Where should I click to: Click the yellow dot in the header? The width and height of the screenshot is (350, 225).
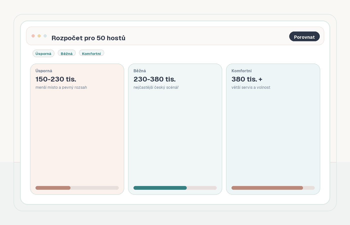click(39, 36)
